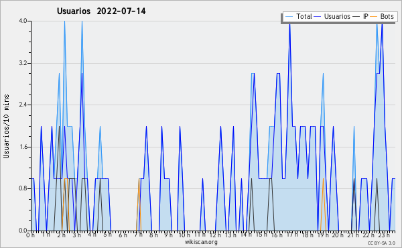Click the y-axis label Usuarios/10 mins

point(6,126)
